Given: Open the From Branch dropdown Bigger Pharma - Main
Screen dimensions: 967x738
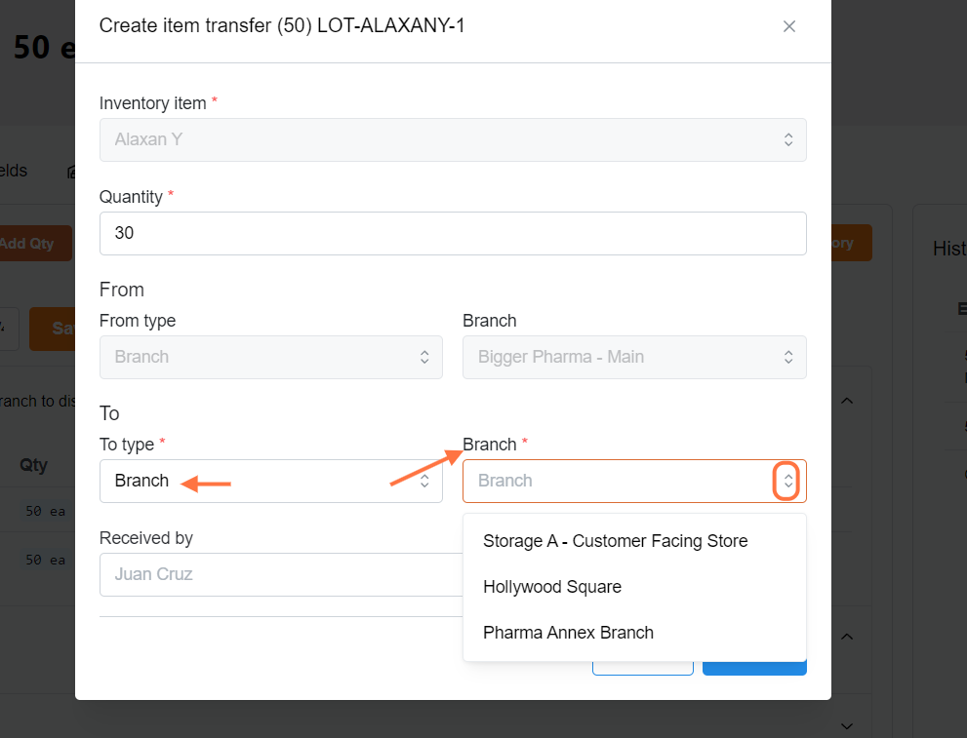Looking at the screenshot, I should pyautogui.click(x=634, y=357).
